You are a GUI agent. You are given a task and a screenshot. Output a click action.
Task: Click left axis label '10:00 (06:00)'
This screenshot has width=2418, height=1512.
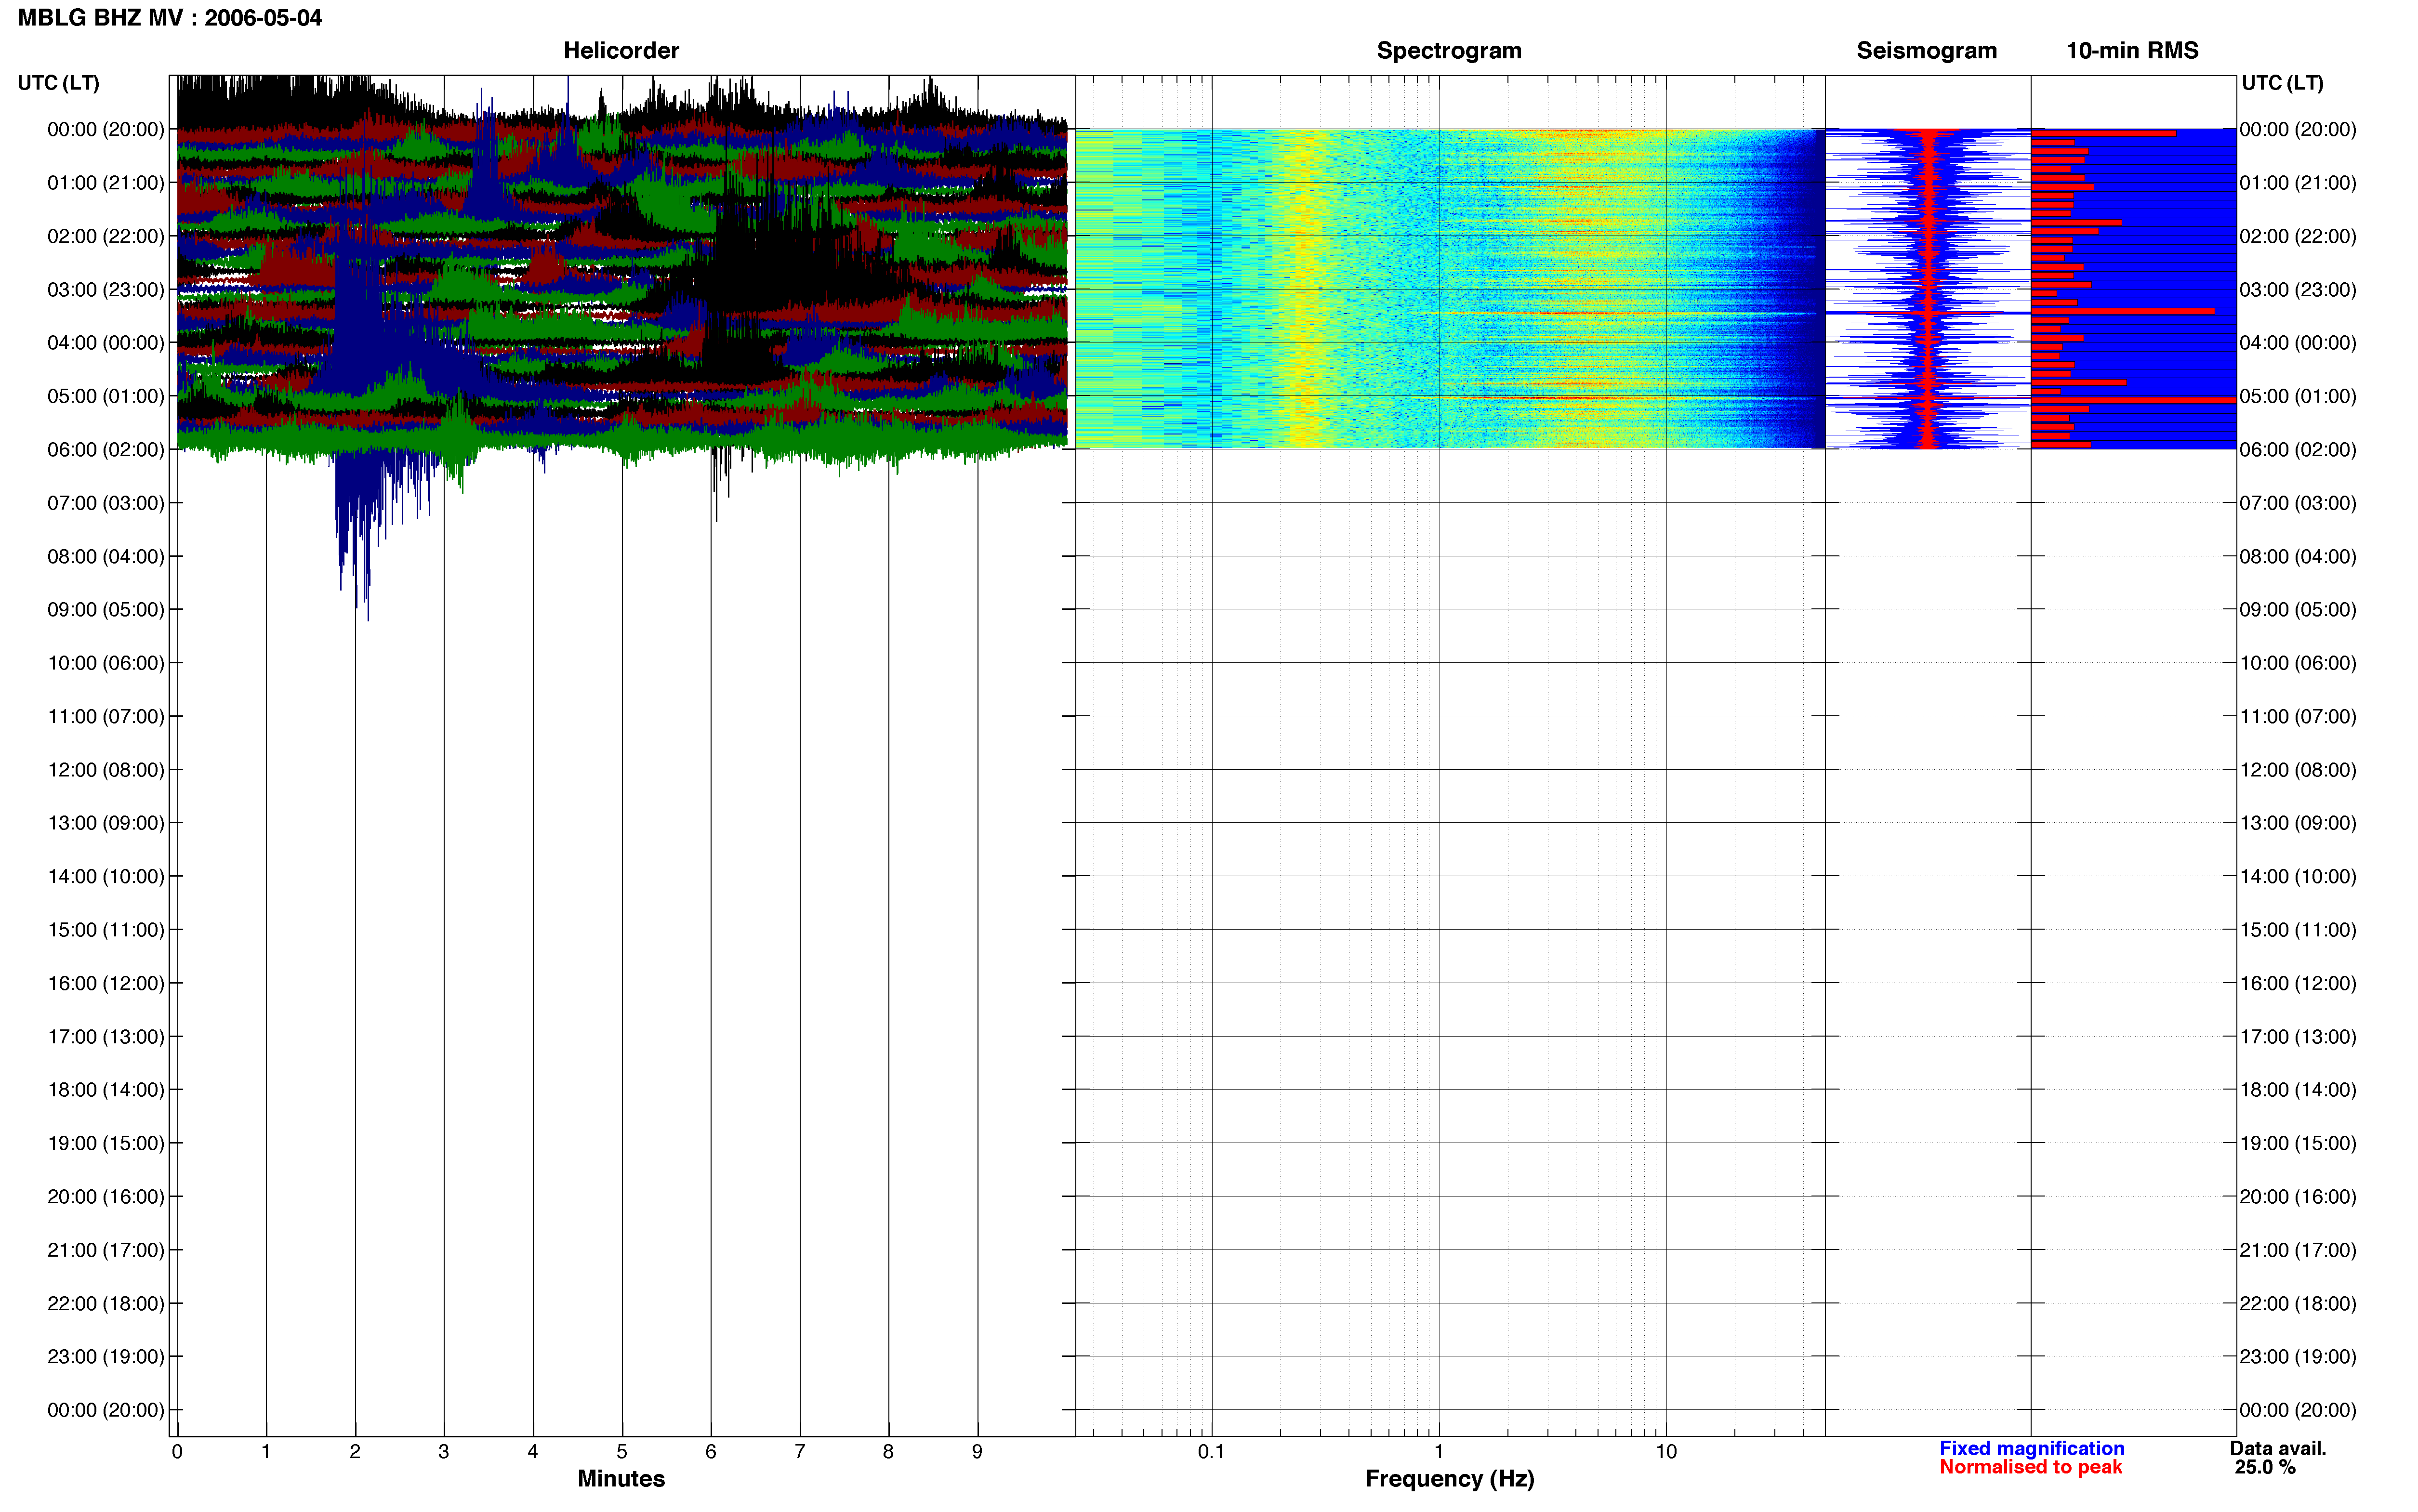[106, 663]
